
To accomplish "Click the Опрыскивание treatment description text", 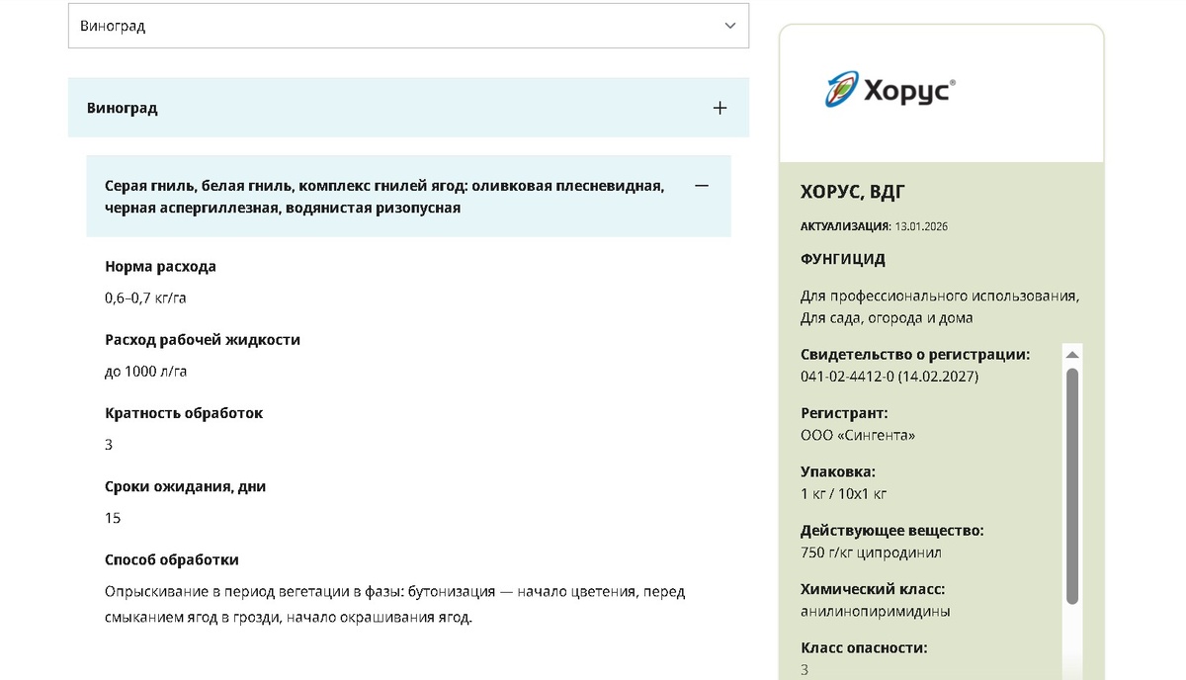I will (x=394, y=605).
